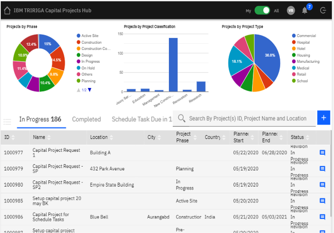Open Capital Project for Schedule Tasks
Viewport: 334px width, 233px height.
tap(51, 217)
